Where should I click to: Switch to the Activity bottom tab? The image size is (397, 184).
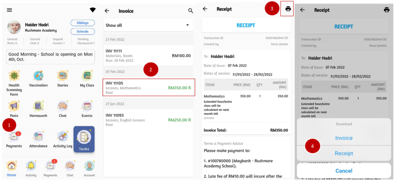[x=31, y=167]
